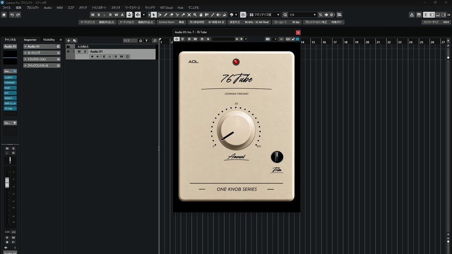The image size is (452, 254).
Task: Select the Draw pencil tool
Action: (x=166, y=15)
